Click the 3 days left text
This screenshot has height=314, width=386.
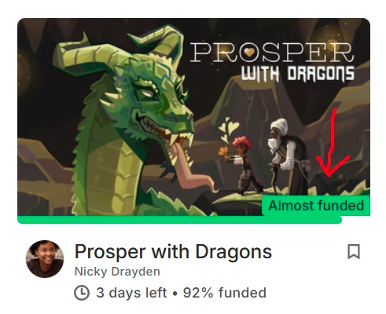[x=131, y=293]
